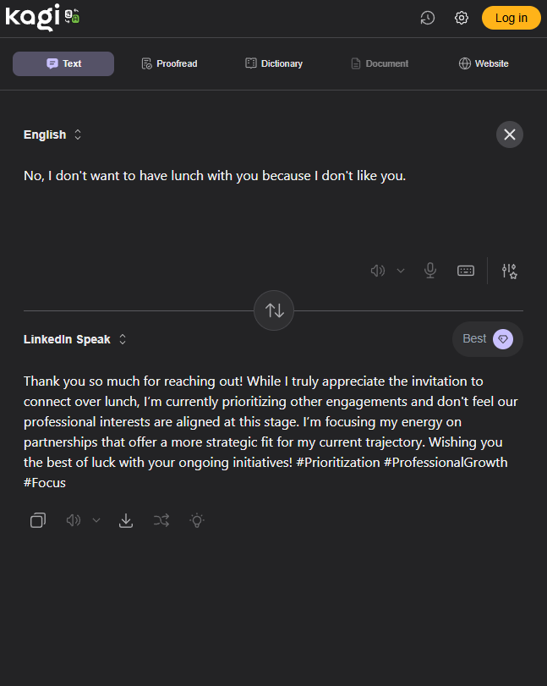
Task: Open translation options sliders icon
Action: coord(509,271)
